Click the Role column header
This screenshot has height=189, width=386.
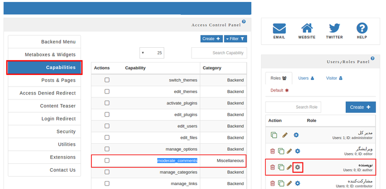tap(312, 121)
